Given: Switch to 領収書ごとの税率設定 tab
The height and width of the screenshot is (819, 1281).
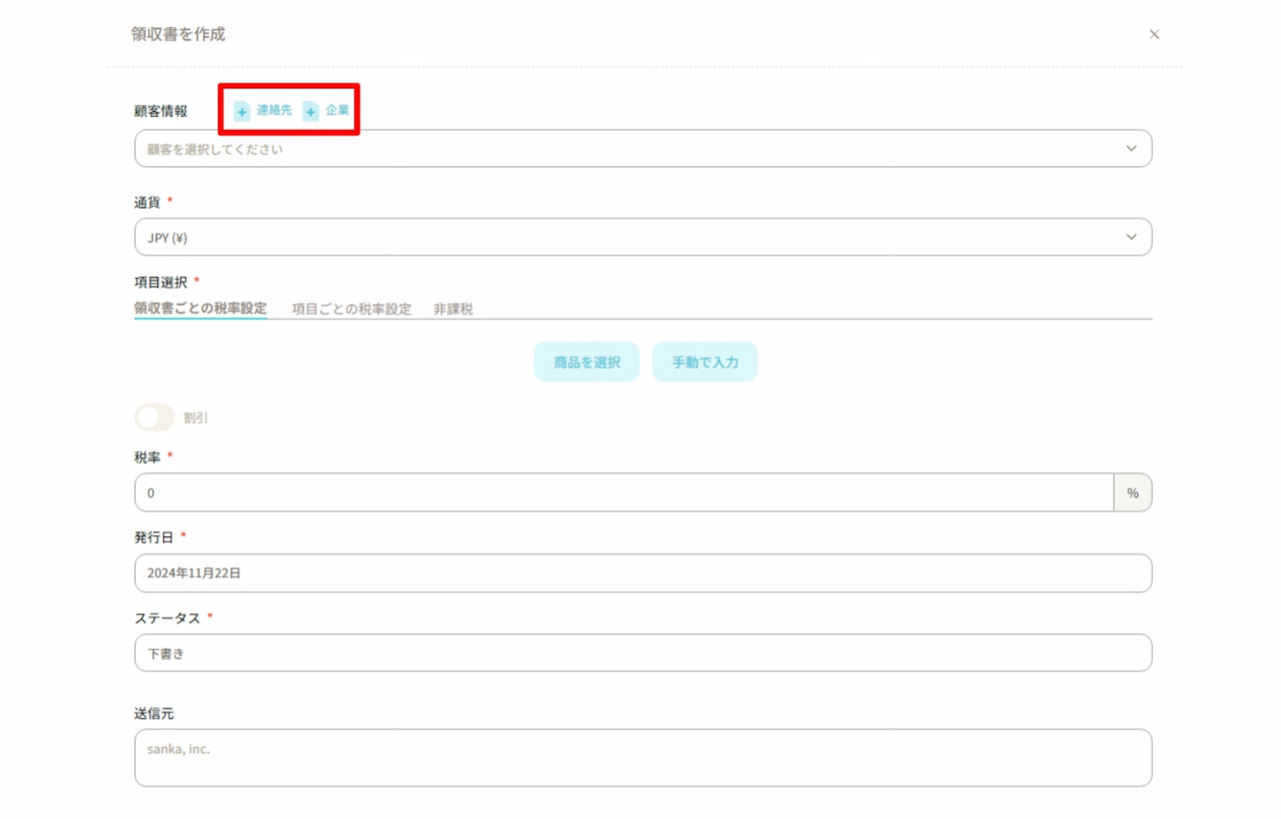Looking at the screenshot, I should 201,308.
